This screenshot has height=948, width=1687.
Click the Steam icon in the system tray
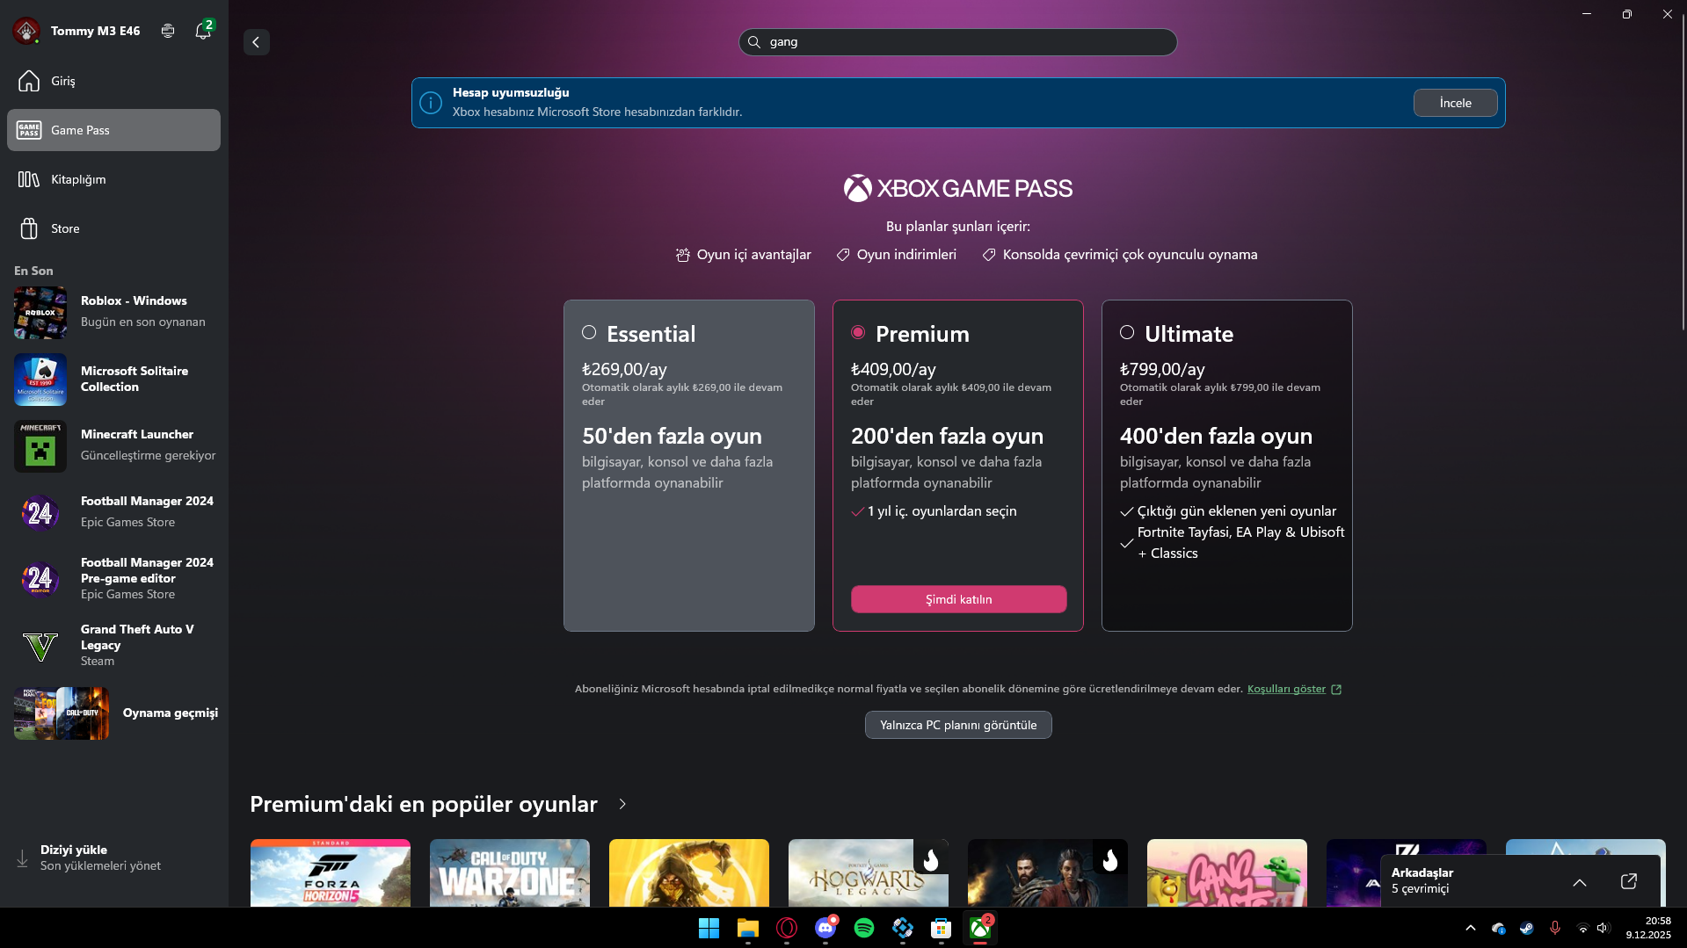1527,928
